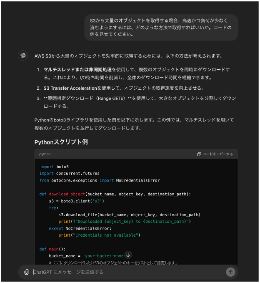Click the コードをコピーする label
260x283 pixels.
(x=217, y=154)
